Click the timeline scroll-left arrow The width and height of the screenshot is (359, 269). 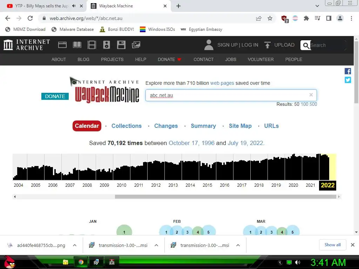click(x=15, y=197)
